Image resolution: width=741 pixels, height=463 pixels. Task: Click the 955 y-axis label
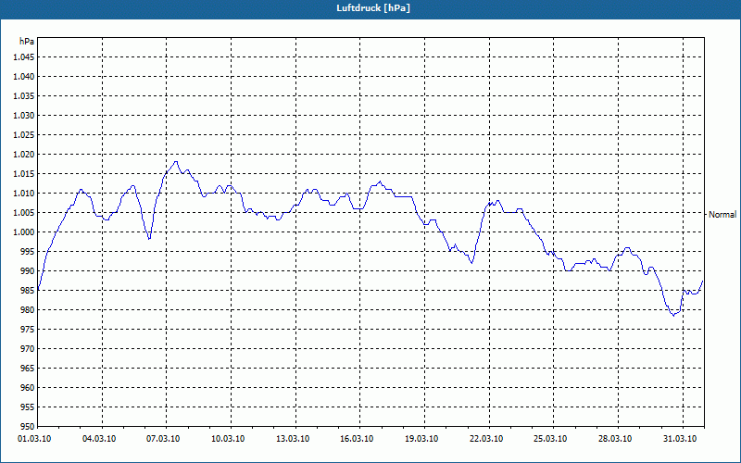click(28, 407)
